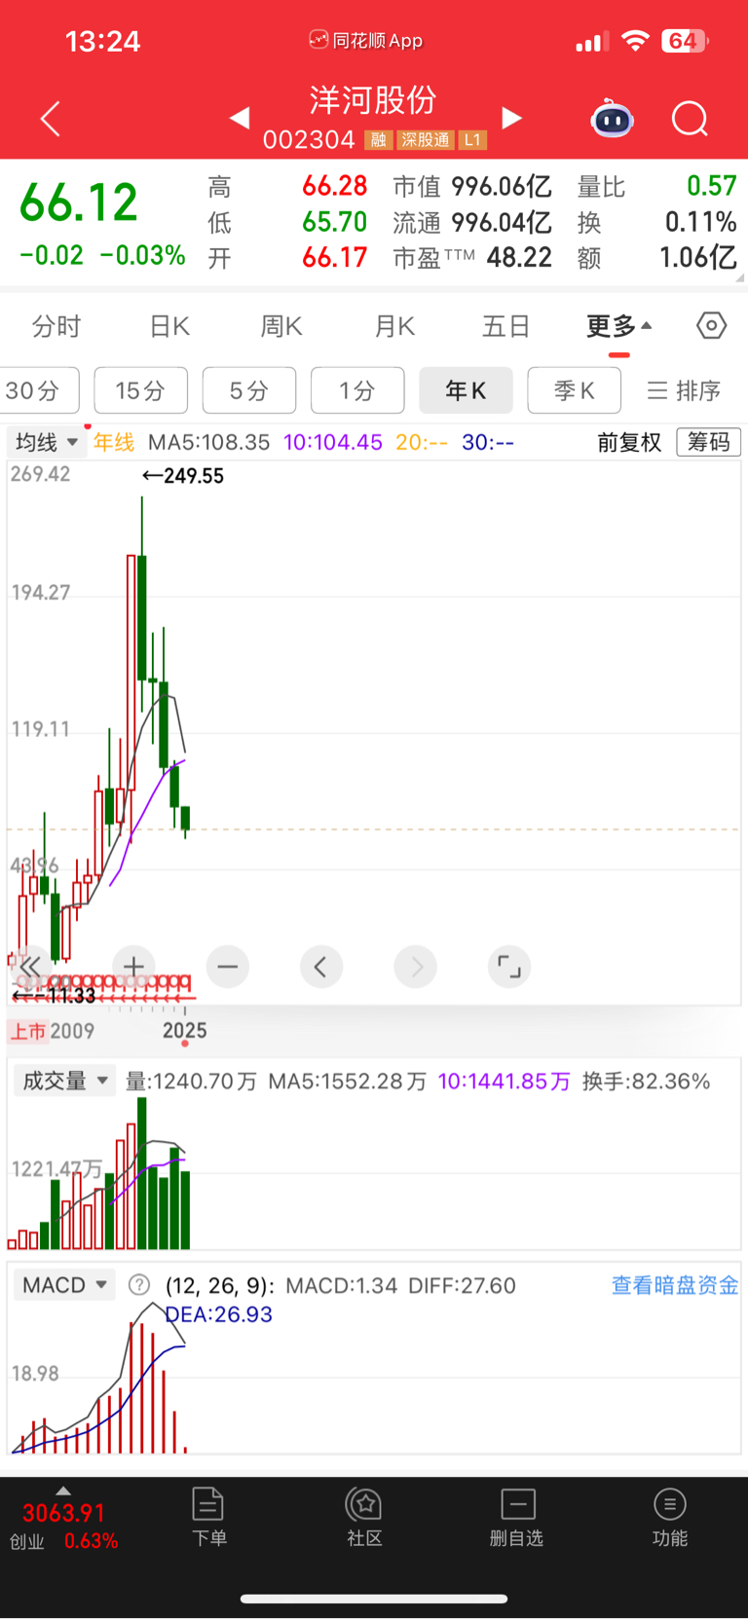This screenshot has width=748, height=1619.
Task: Switch to 日K tab
Action: coord(169,326)
